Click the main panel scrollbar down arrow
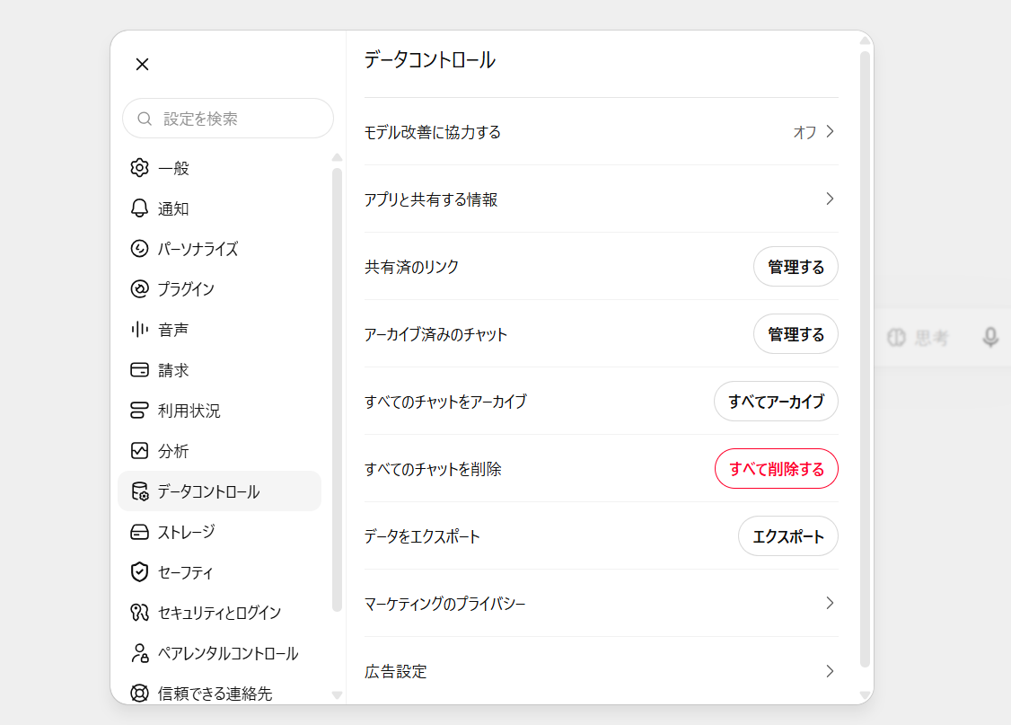Screen dimensions: 1011x725 pyautogui.click(x=866, y=695)
